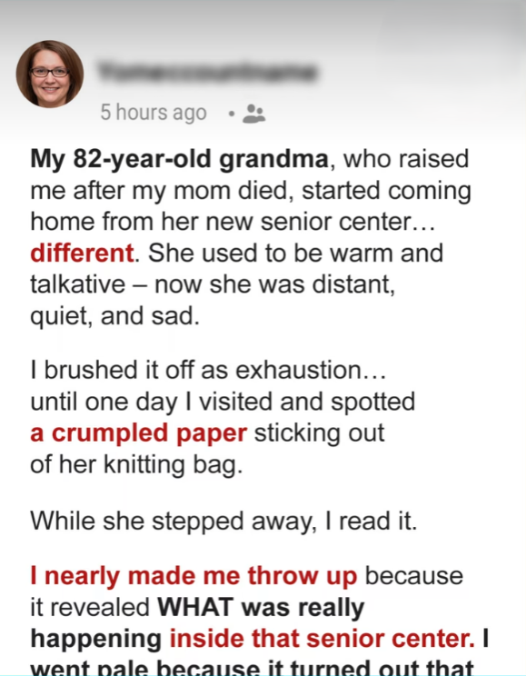This screenshot has height=676, width=526.
Task: Click the 'While she stepped away, I read it.' line
Action: [x=223, y=521]
